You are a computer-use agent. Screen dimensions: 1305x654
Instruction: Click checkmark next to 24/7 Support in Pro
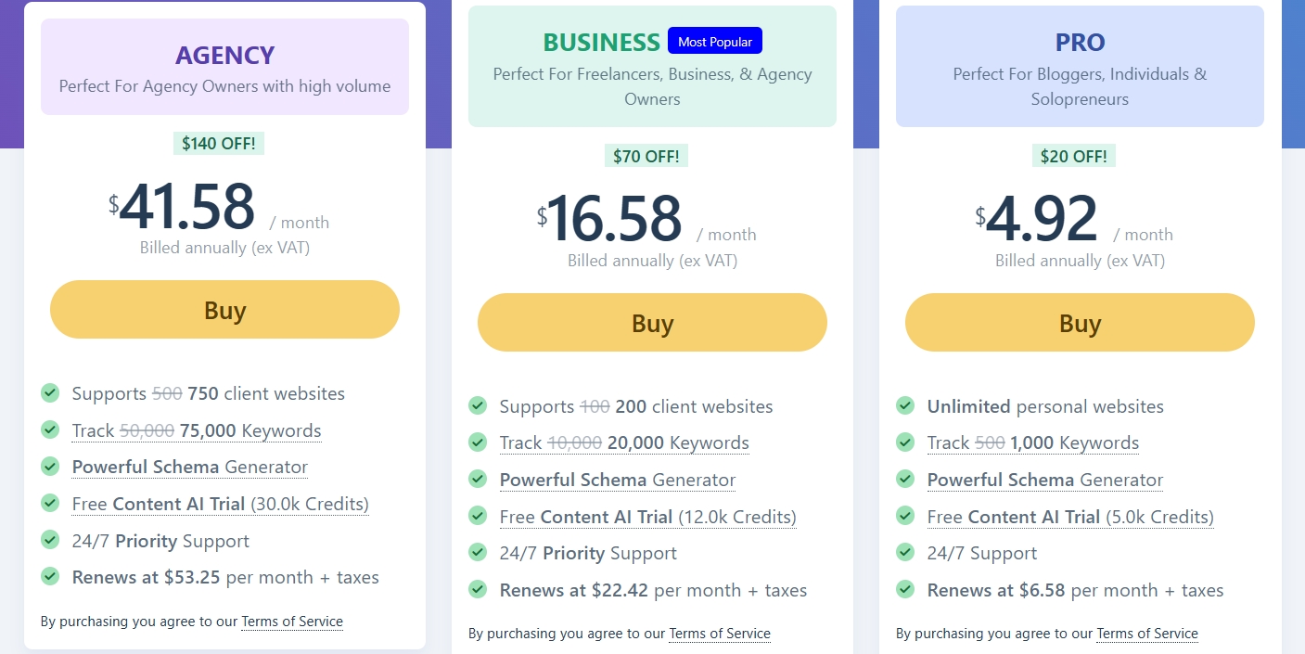pos(905,553)
